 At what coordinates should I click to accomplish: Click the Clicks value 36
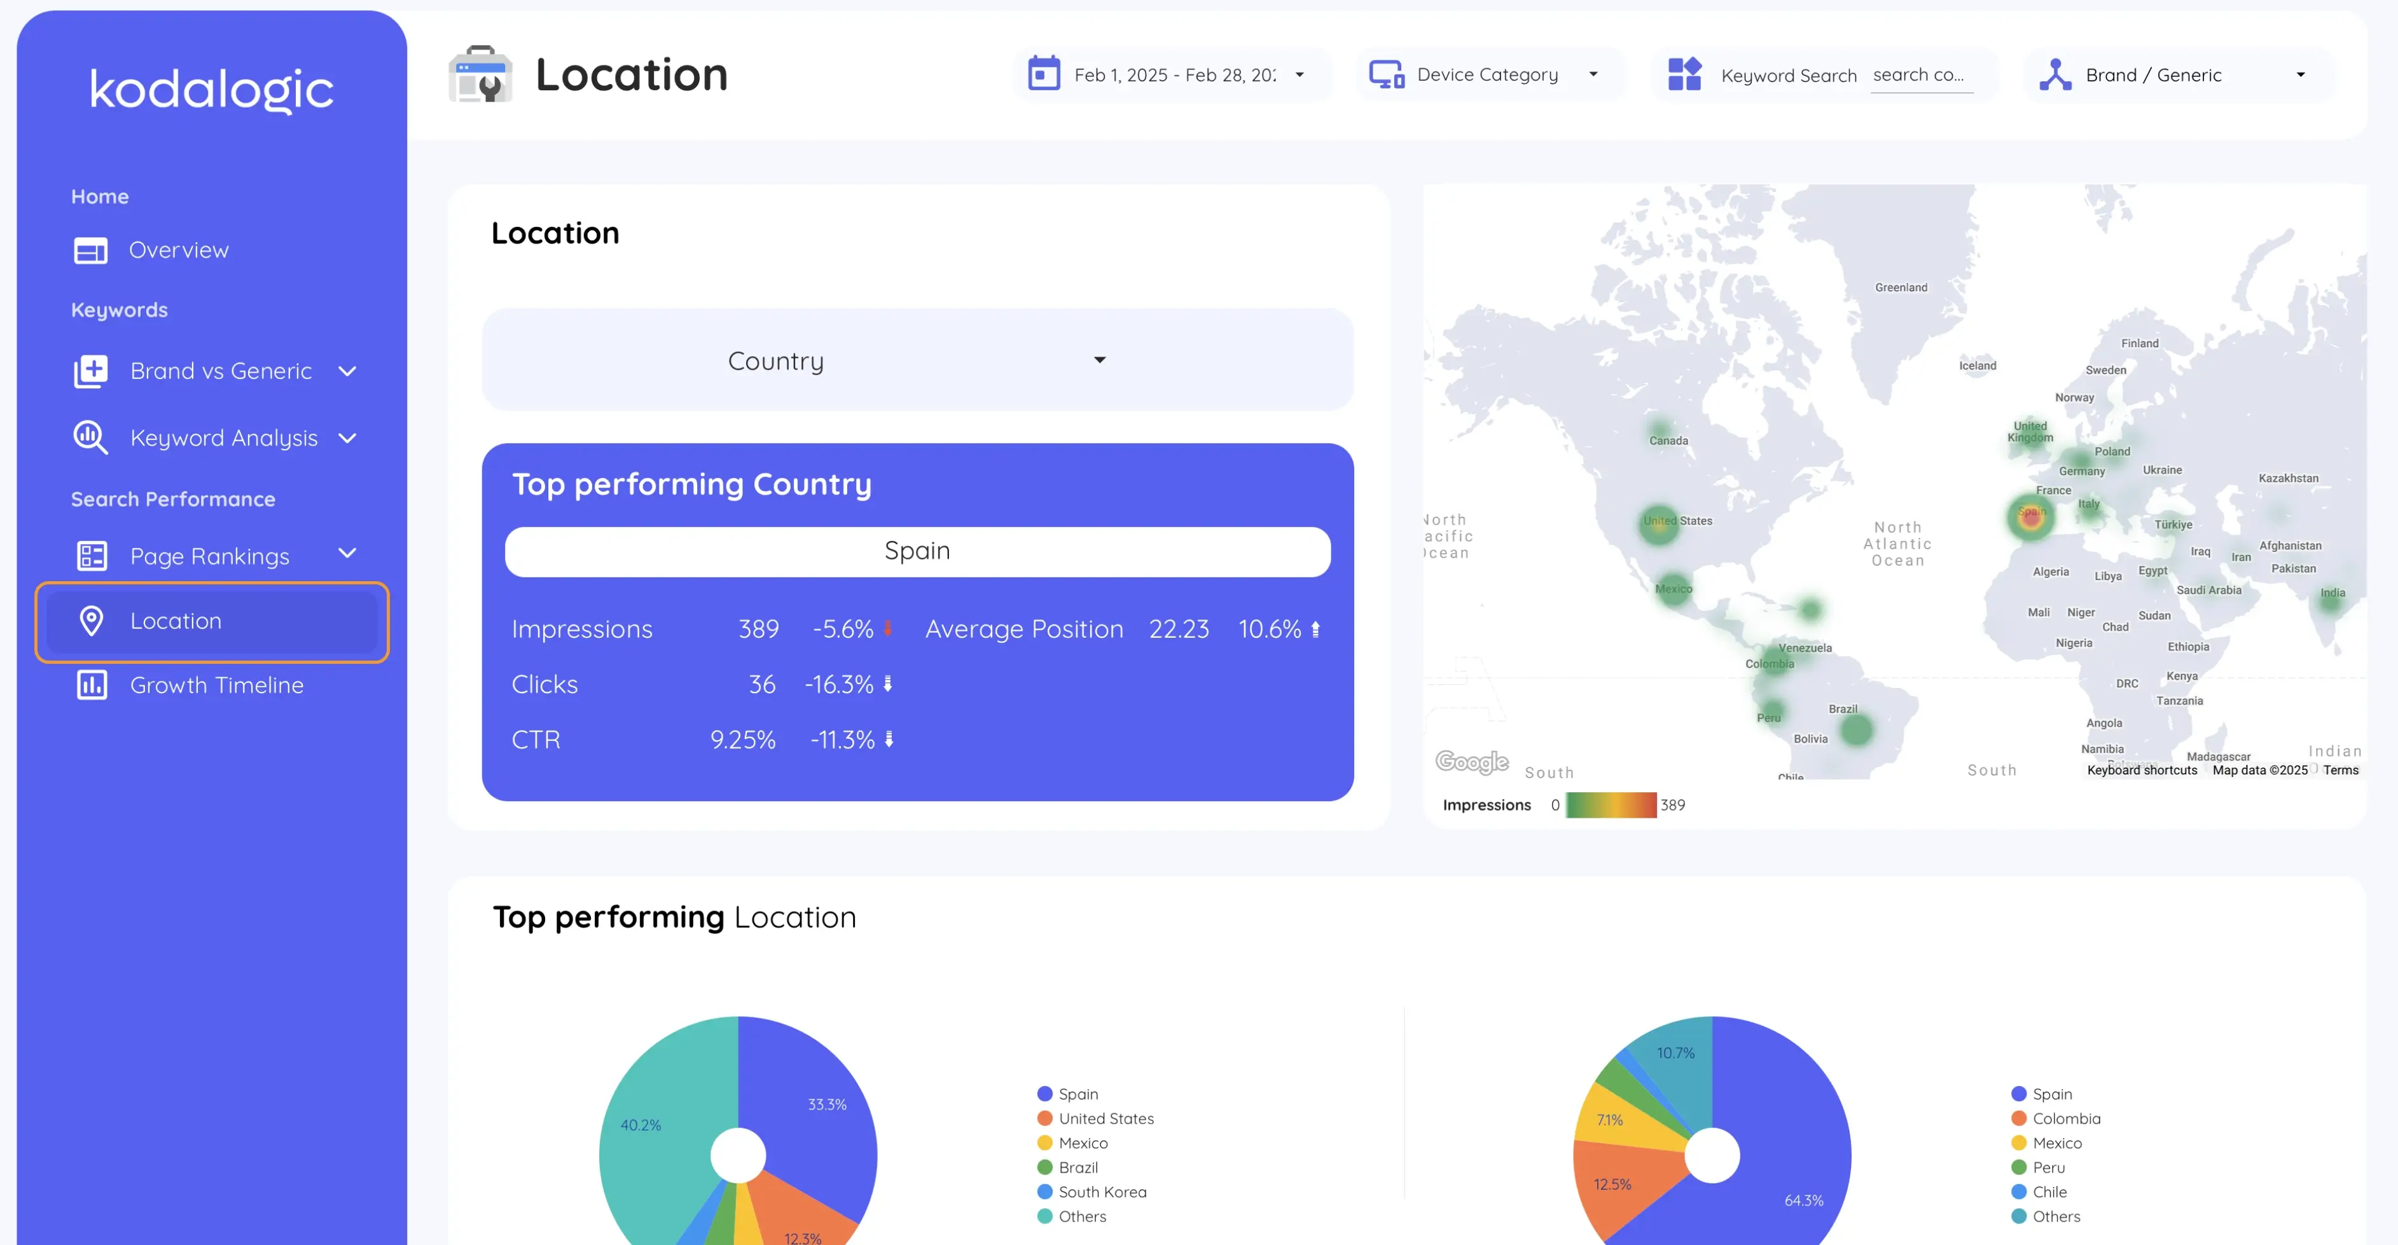tap(763, 685)
